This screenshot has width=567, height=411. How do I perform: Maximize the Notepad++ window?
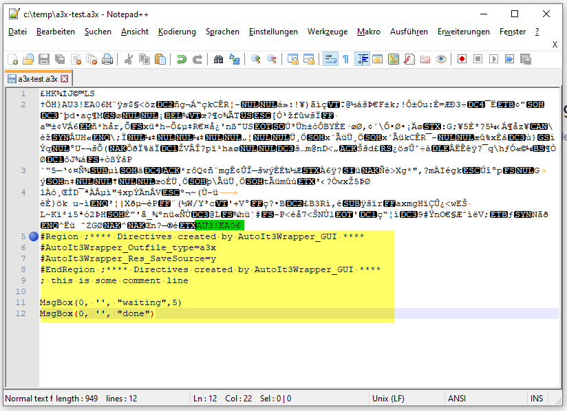tap(515, 14)
